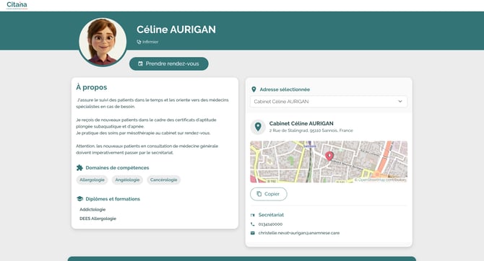Viewport: 484px width, 261px height.
Task: Select the Angéiologie skill chip
Action: click(127, 180)
